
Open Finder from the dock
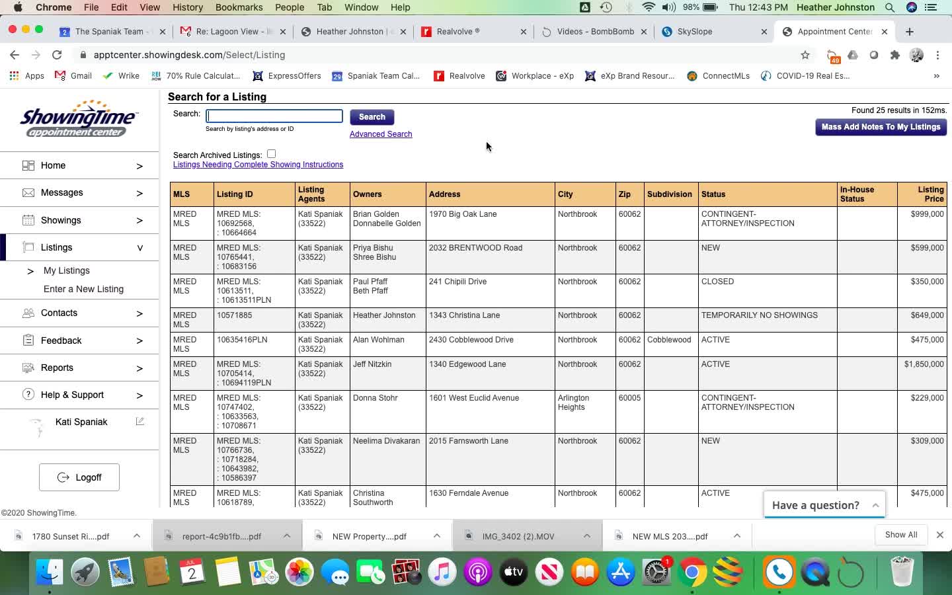[x=50, y=572]
